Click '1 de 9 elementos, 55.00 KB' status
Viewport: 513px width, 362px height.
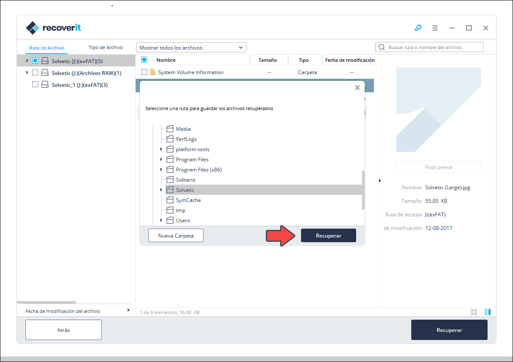point(170,312)
